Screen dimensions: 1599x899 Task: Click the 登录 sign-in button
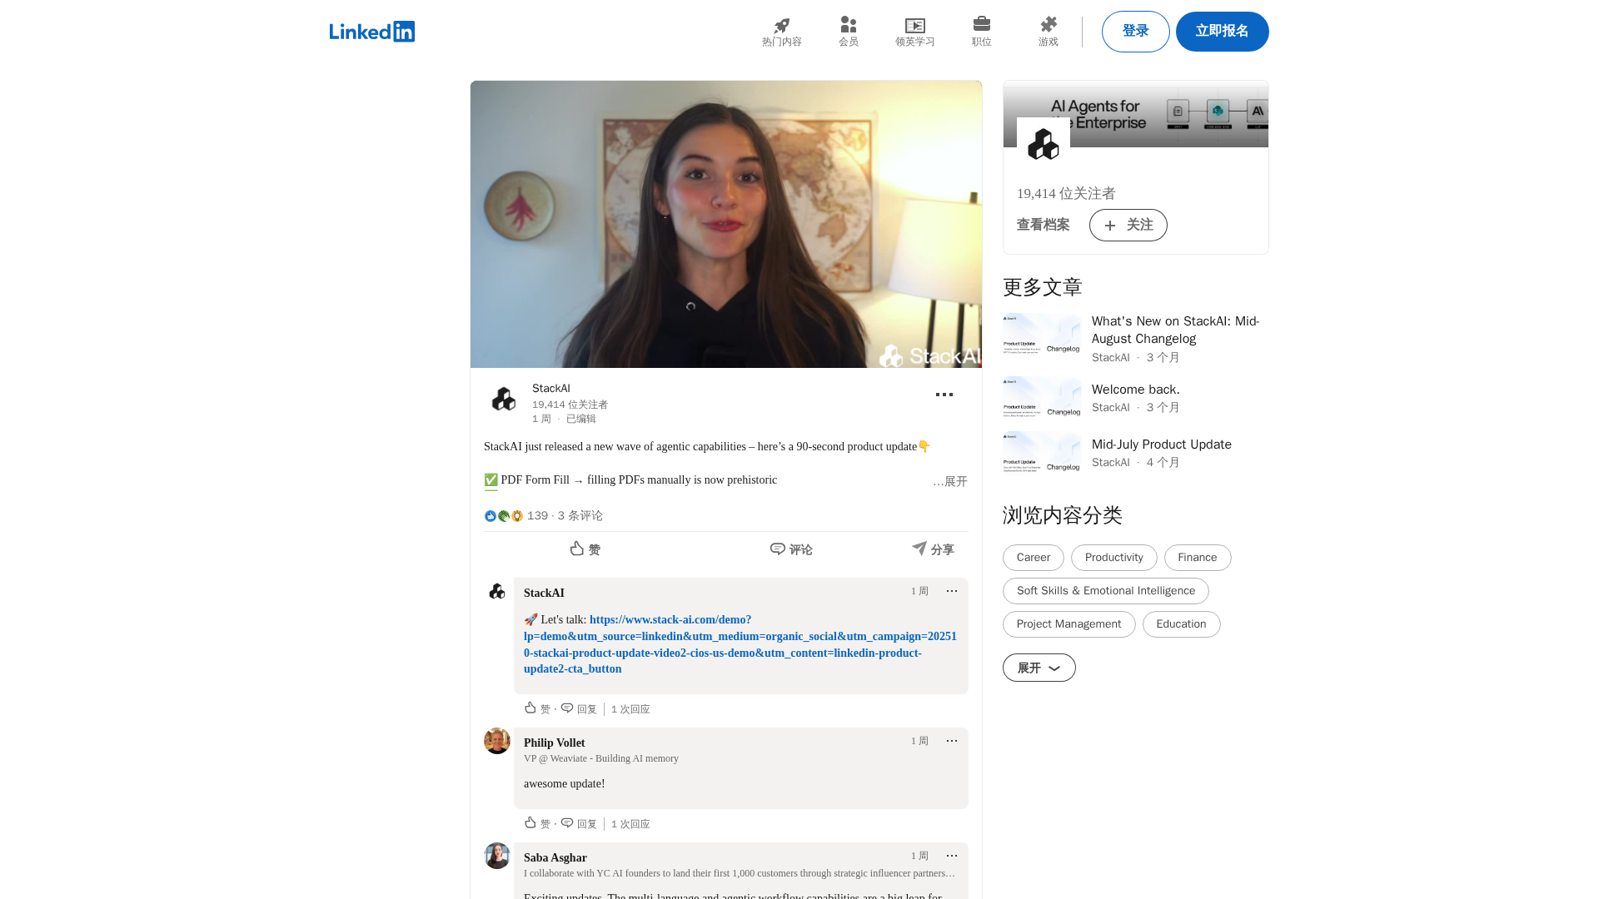click(x=1135, y=32)
